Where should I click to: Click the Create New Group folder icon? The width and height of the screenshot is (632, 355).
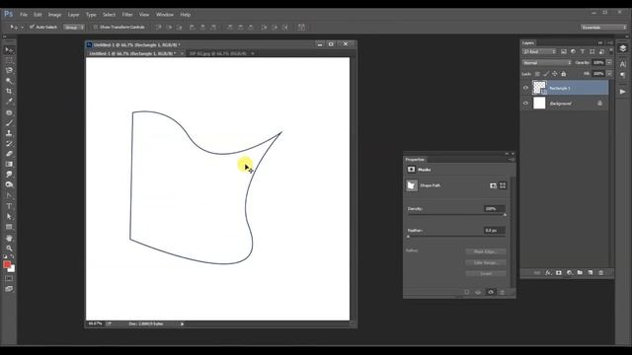tap(580, 272)
